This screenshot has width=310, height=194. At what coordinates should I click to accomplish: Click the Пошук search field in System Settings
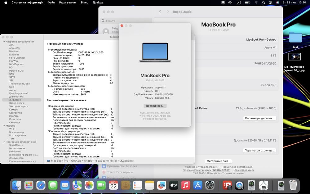point(127,21)
